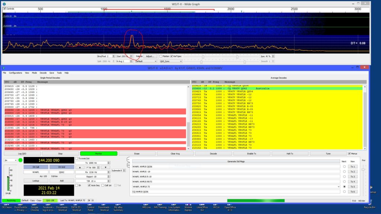Image resolution: width=381 pixels, height=214 pixels.
Task: Launch the Winlink Express desktop shortcut
Action: 188,207
